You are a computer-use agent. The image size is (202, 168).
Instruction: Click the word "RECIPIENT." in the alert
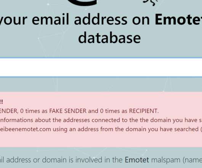tap(144, 111)
